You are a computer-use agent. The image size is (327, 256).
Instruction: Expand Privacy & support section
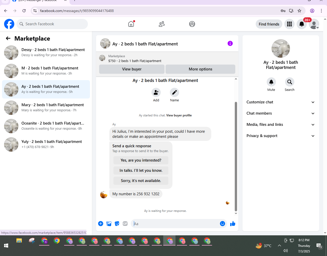coord(281,136)
